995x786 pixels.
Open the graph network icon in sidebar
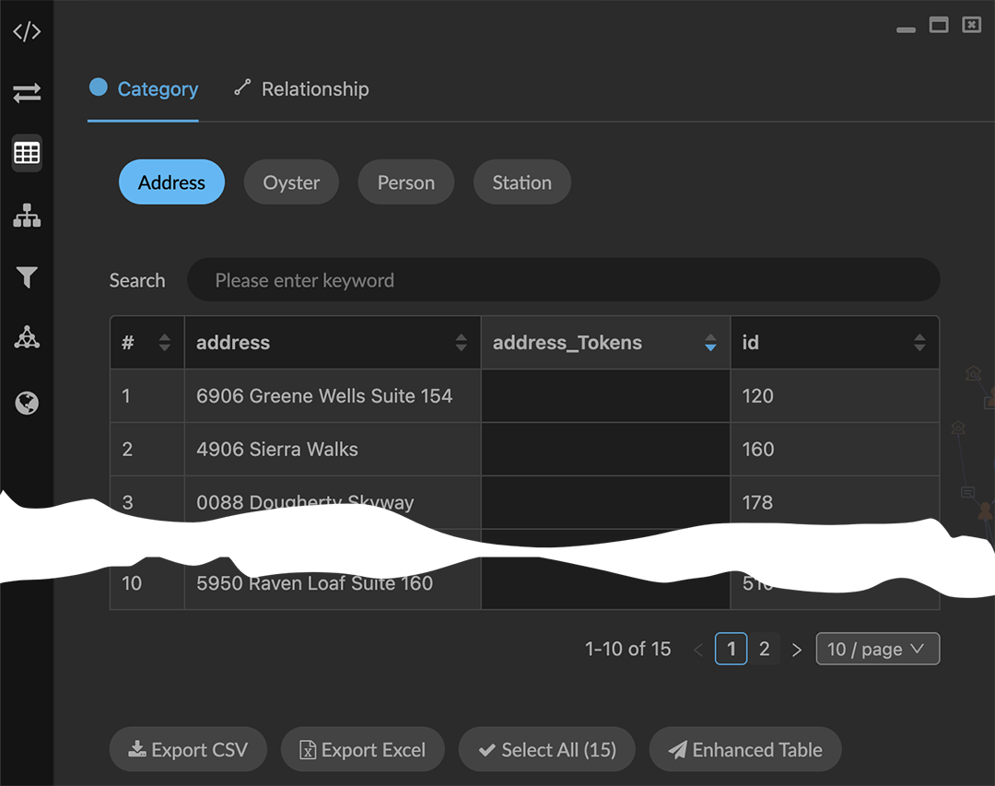click(x=27, y=338)
